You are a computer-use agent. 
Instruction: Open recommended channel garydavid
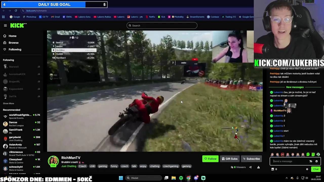tap(22, 139)
